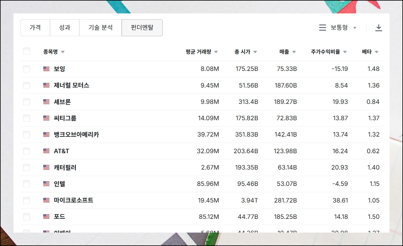The height and width of the screenshot is (246, 403).
Task: Click the 85.96M average volume for 인텔
Action: pyautogui.click(x=208, y=184)
